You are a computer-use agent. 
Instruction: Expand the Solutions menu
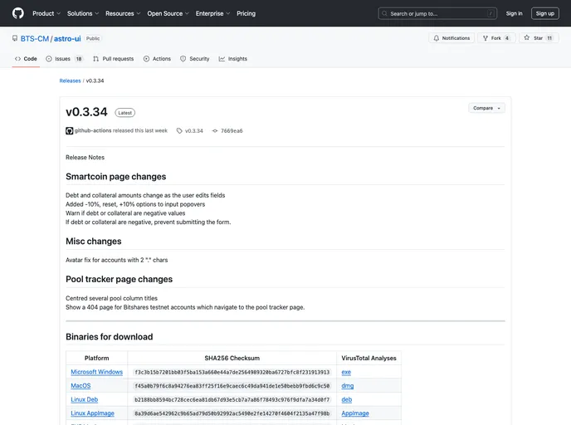coord(82,13)
